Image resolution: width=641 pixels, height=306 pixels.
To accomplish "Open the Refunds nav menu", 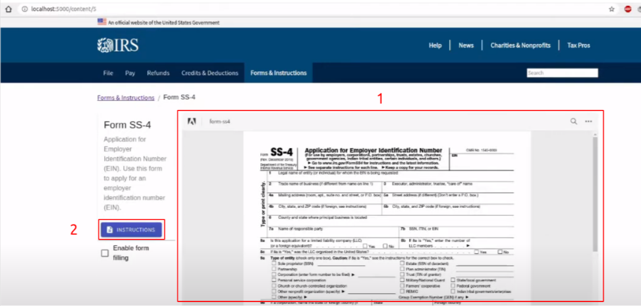I will click(x=158, y=73).
